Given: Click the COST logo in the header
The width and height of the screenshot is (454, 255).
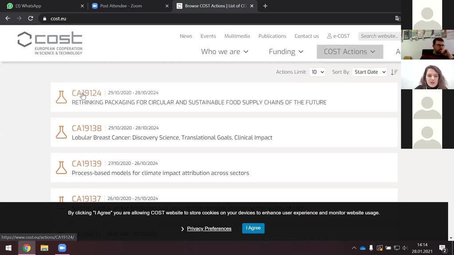Looking at the screenshot, I should 50,43.
